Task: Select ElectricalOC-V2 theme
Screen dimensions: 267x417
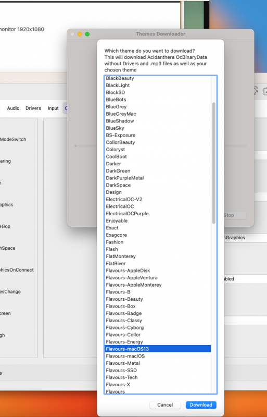Action: click(158, 200)
